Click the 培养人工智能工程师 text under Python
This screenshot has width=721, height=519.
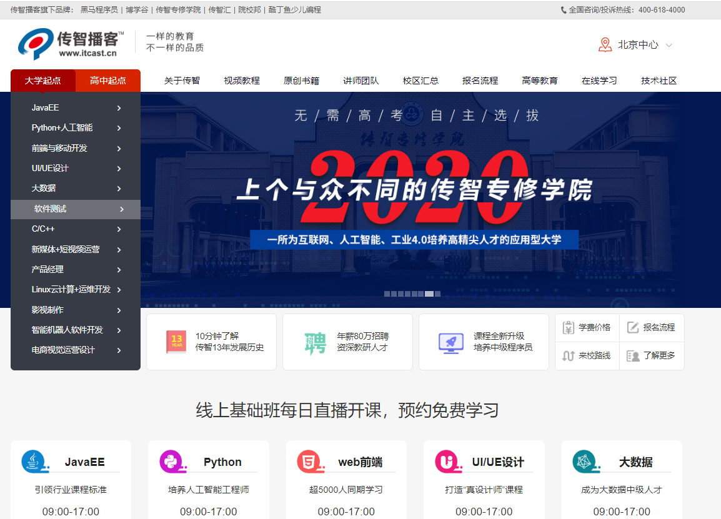[x=209, y=490]
